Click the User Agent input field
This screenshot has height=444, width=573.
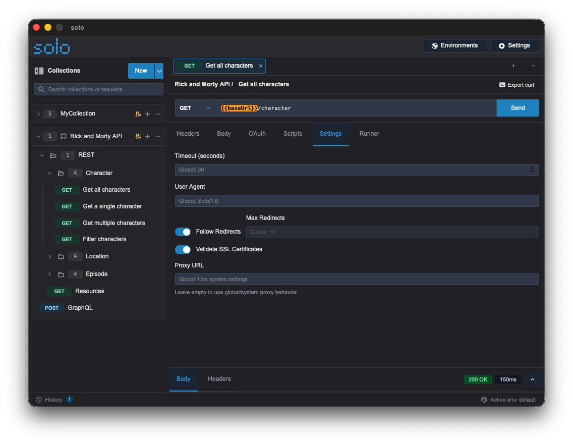click(x=357, y=201)
